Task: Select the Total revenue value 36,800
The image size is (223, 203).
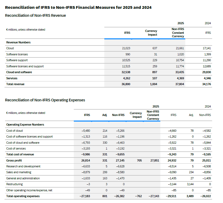Action: (x=126, y=84)
